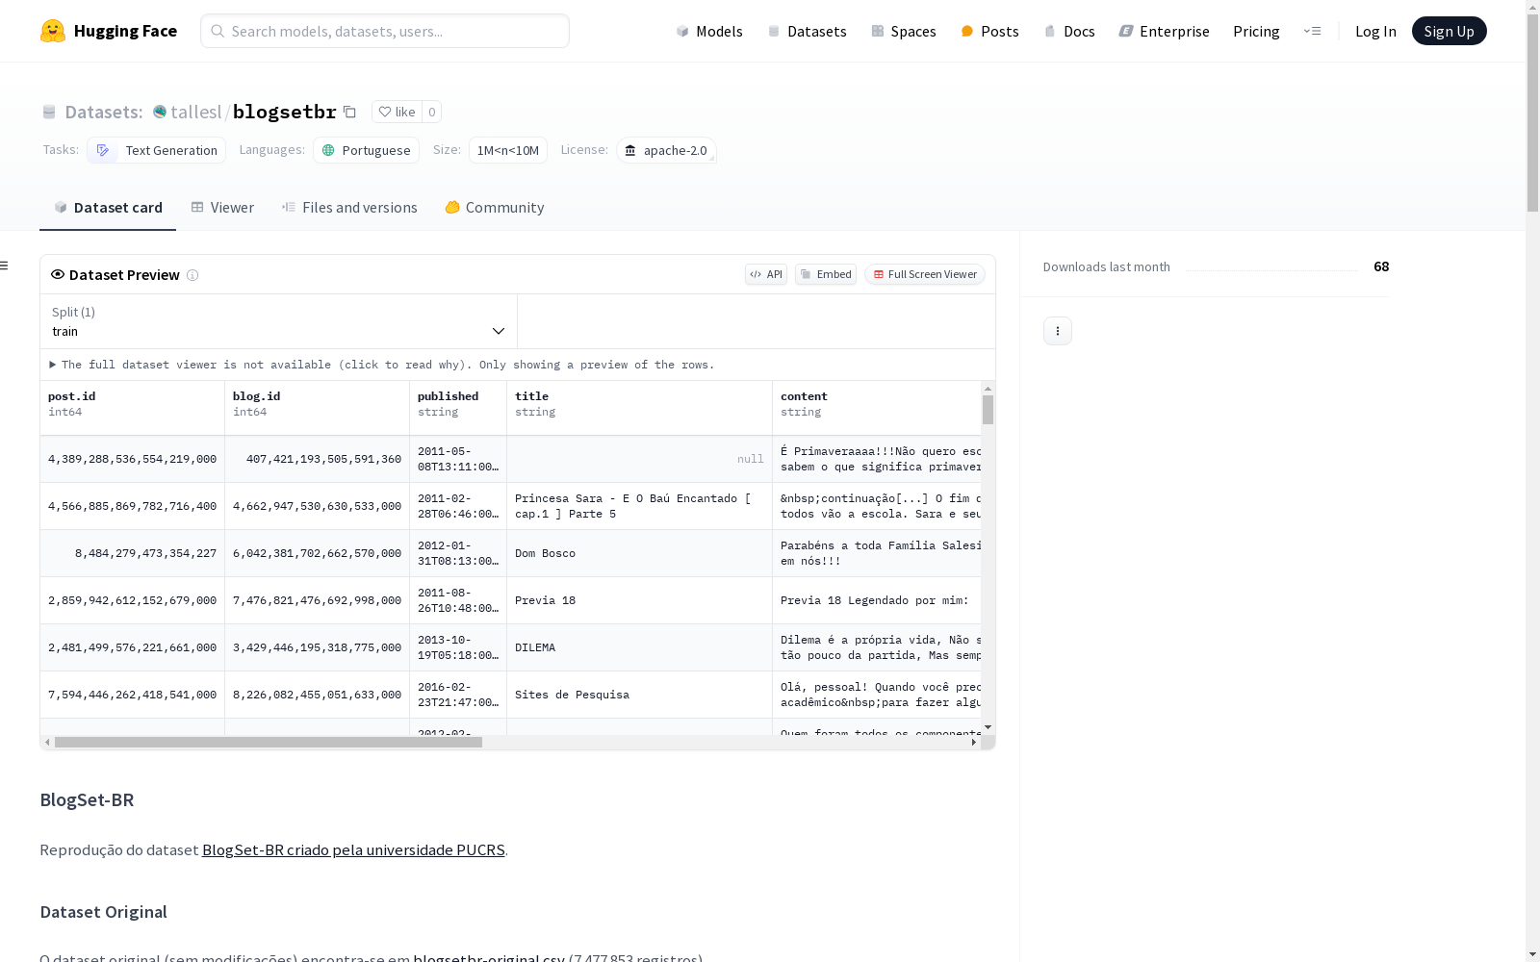Click the post.id column header
Screen dimensions: 1540x962
[x=133, y=408]
